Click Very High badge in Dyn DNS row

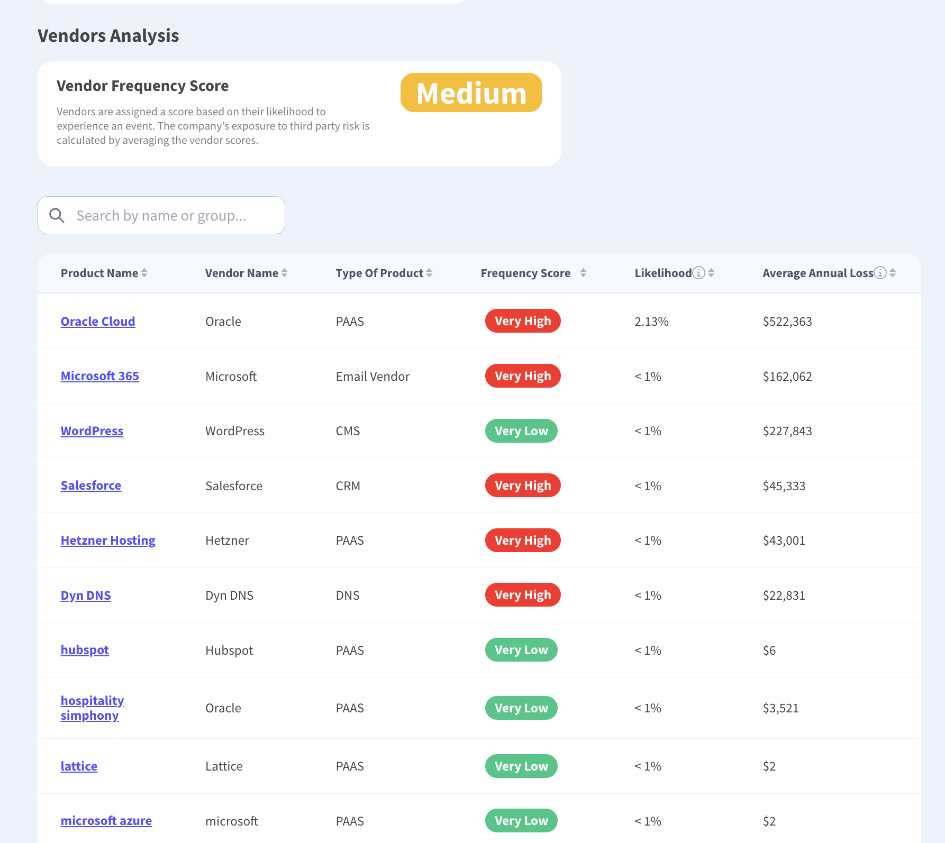523,595
